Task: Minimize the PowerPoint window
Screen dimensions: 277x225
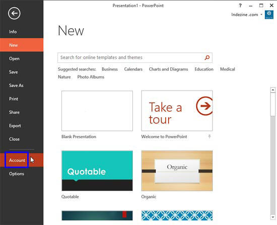Action: click(x=250, y=6)
